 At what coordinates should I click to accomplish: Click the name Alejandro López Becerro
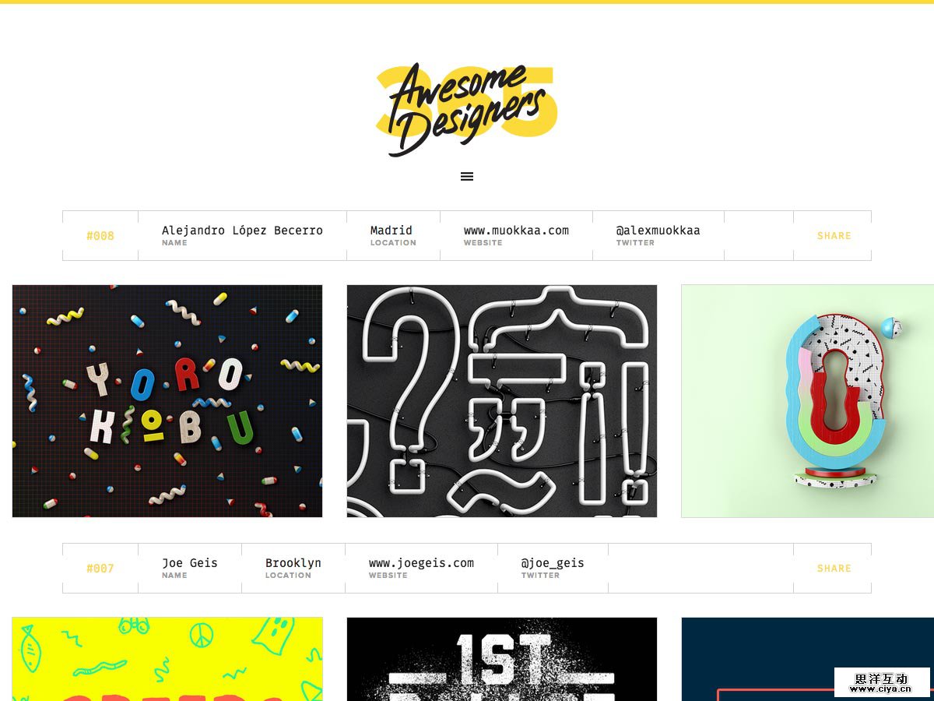[242, 231]
